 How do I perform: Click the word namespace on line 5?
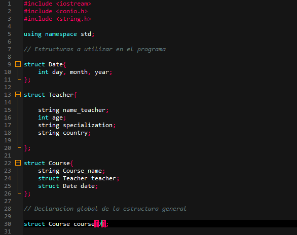pos(61,34)
